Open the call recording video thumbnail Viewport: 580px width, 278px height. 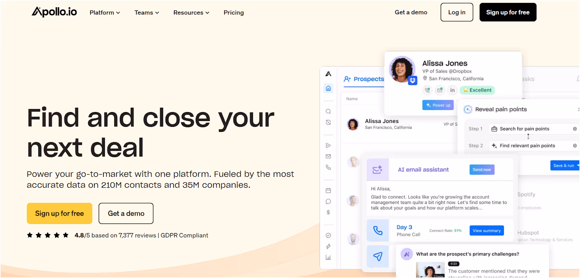point(430,270)
